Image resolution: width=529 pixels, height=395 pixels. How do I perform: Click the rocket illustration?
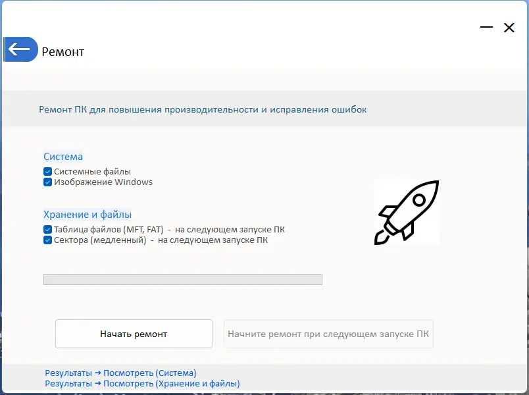coord(407,212)
